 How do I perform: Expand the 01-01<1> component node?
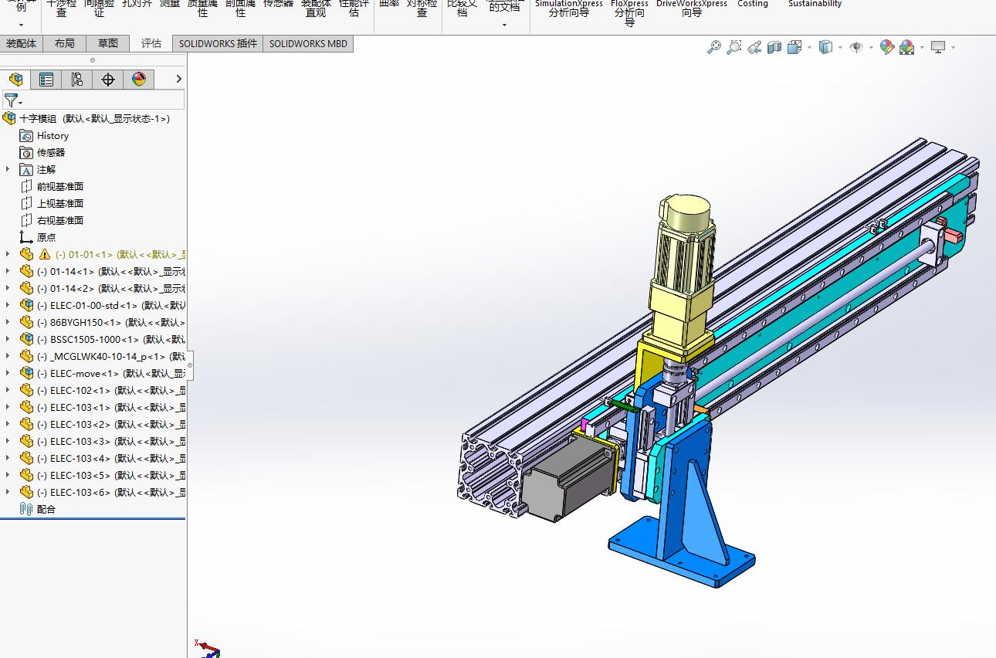(8, 254)
